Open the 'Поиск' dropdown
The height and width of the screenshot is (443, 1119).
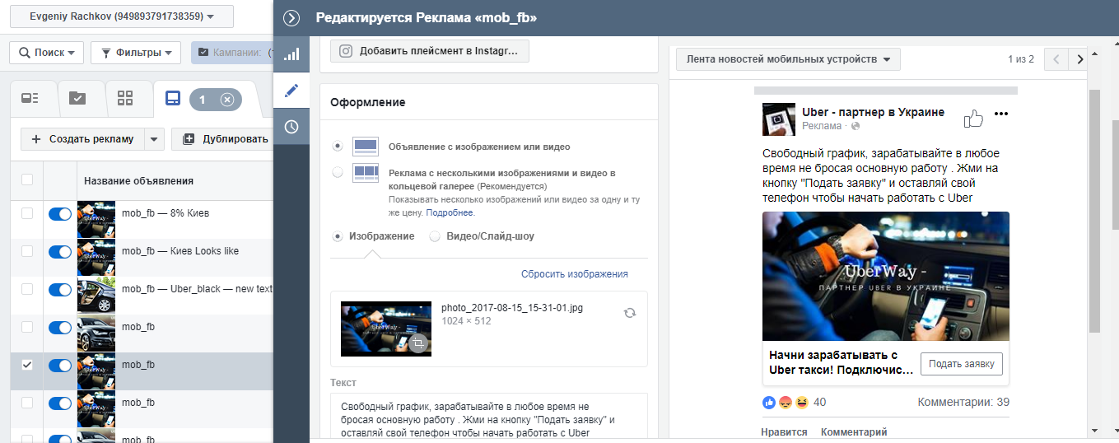coord(47,53)
